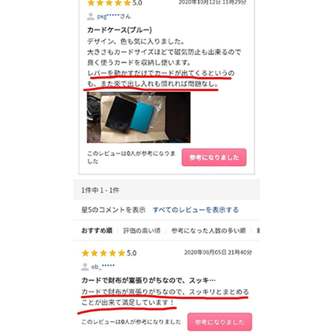The image size is (333, 333).
Task: Select the partially hidden sort option at right edge
Action: pyautogui.click(x=258, y=230)
